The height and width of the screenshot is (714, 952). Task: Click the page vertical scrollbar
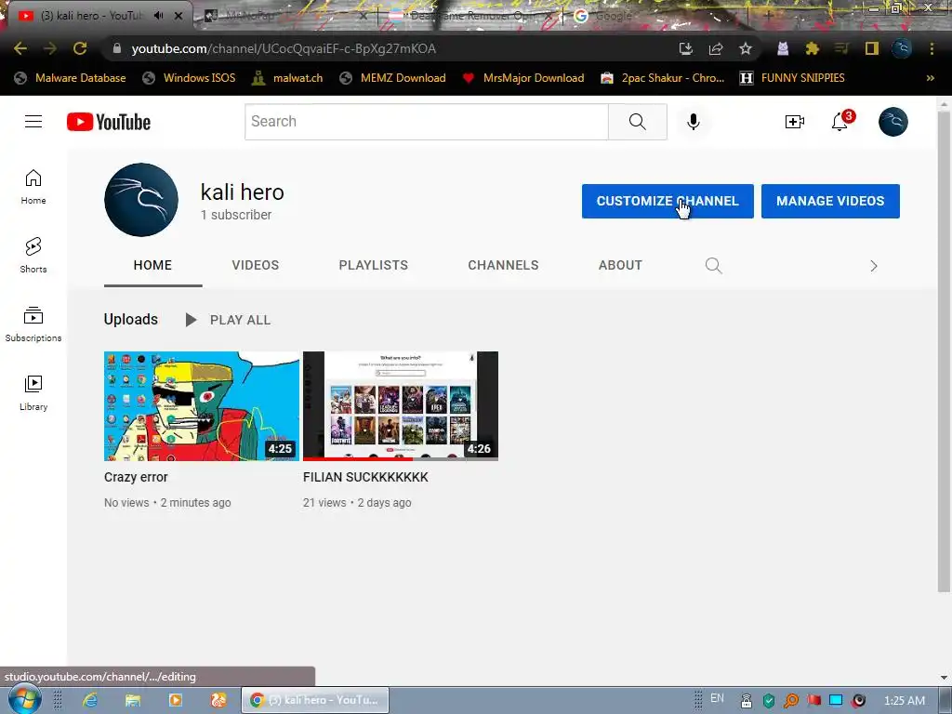944,352
